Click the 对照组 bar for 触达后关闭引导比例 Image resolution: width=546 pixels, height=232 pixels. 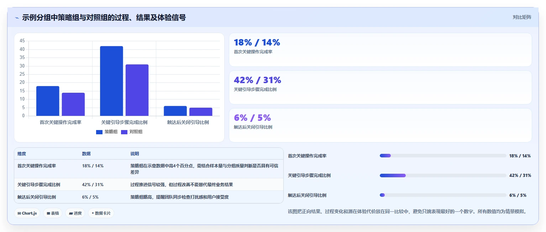(201, 112)
